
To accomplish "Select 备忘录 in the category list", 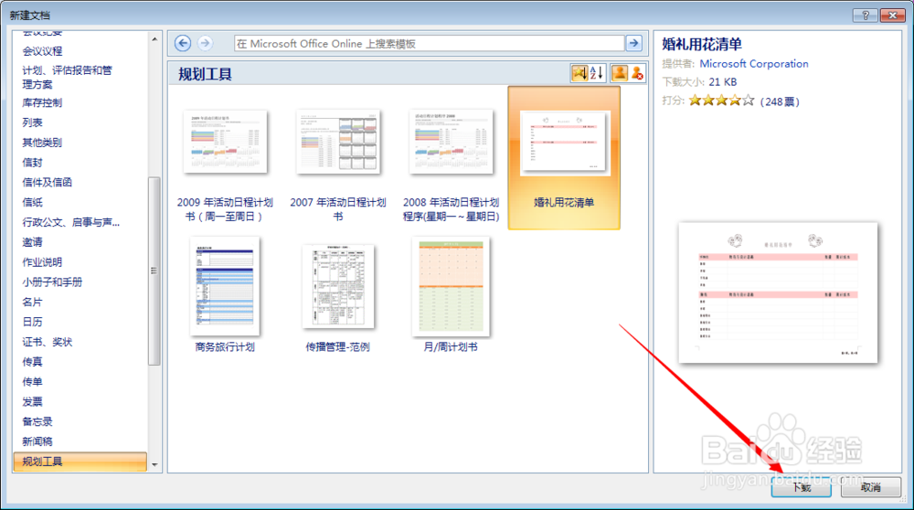I will (x=37, y=421).
